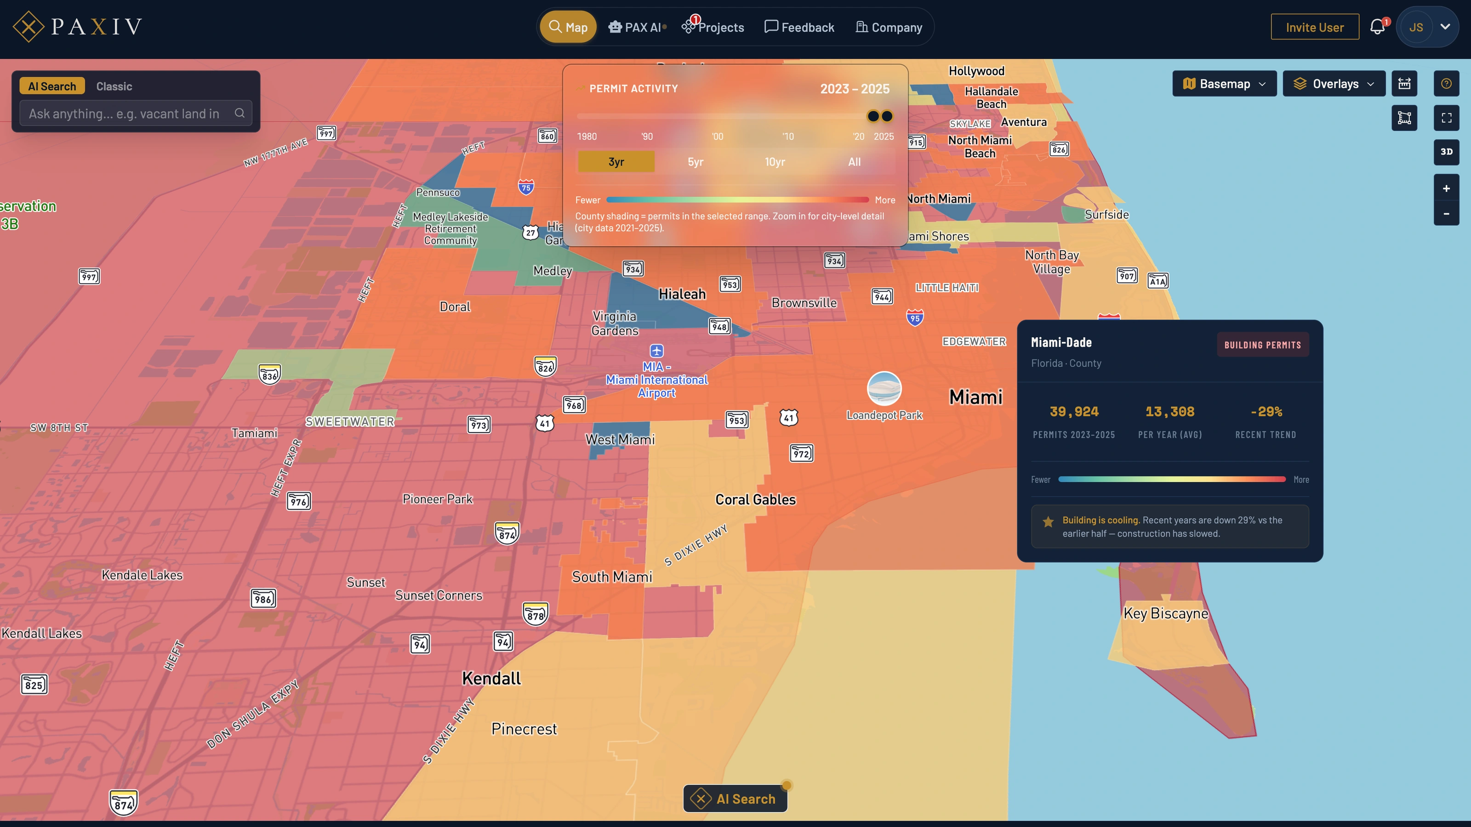The height and width of the screenshot is (827, 1471).
Task: Click the notifications bell icon
Action: coord(1377,27)
